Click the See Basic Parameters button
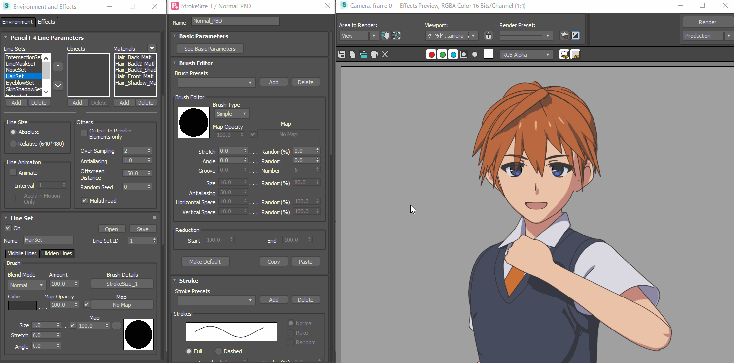The image size is (734, 363). coord(210,49)
